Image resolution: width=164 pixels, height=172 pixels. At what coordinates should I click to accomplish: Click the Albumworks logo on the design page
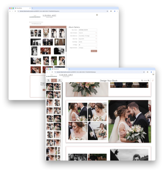coord(52,76)
